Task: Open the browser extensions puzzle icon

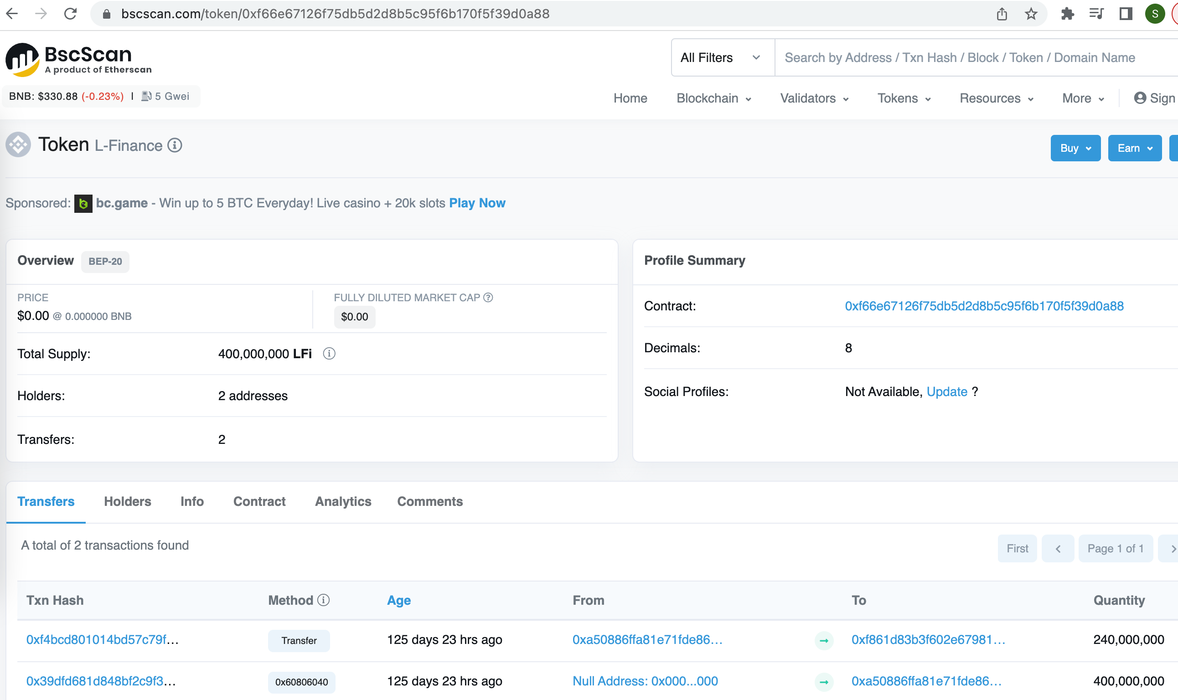Action: coord(1068,14)
